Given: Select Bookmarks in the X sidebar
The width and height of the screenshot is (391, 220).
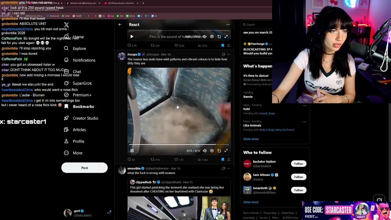Looking at the screenshot, I should click(79, 107).
